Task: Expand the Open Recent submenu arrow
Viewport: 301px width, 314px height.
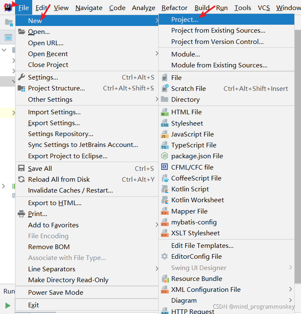Action: [x=157, y=54]
